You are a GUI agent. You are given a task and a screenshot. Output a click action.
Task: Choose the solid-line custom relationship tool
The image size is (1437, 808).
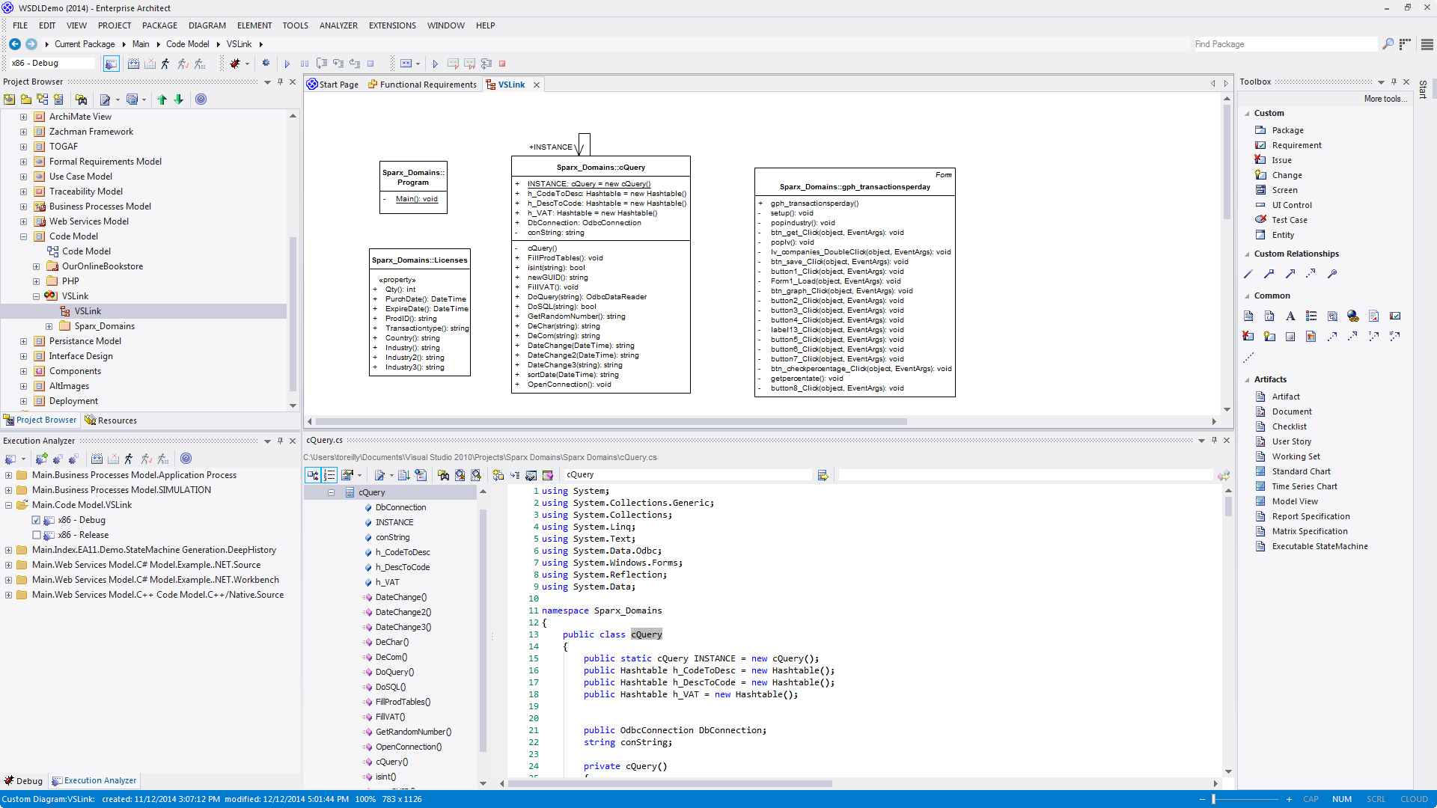[x=1248, y=274]
